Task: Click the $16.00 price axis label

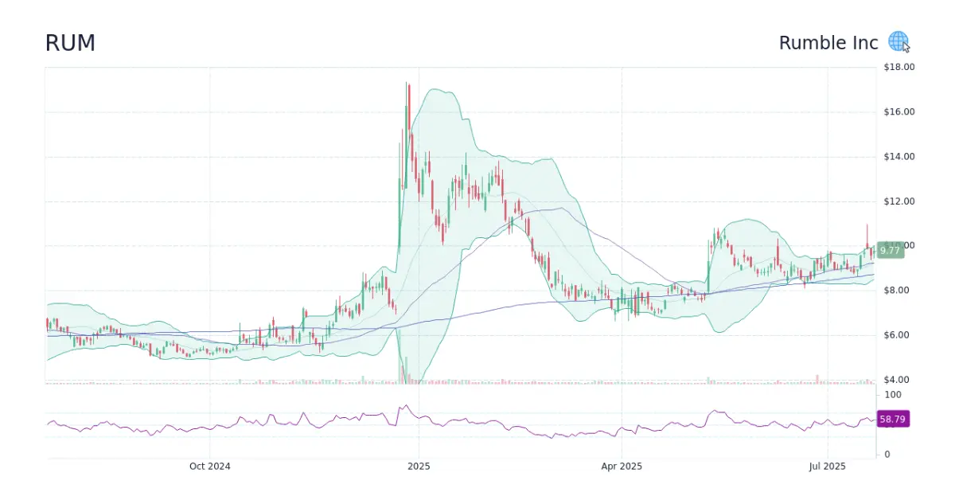Action: click(x=898, y=111)
